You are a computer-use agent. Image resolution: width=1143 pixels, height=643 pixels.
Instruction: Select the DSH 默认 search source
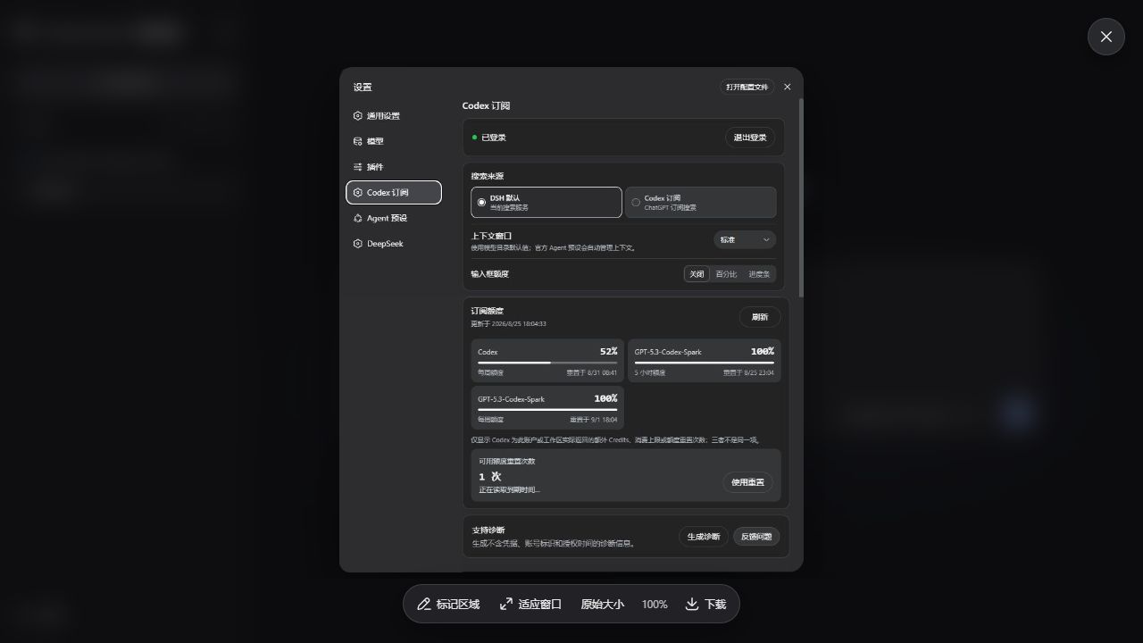tap(546, 202)
